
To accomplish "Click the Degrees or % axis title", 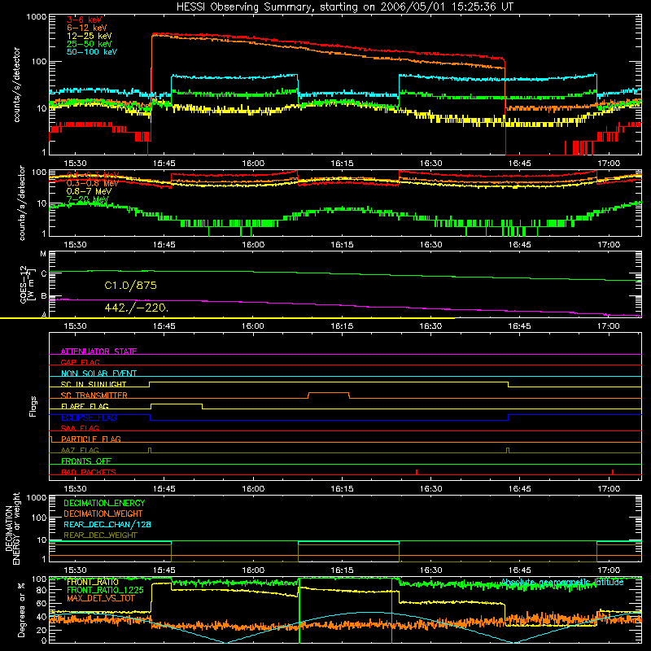I will [x=21, y=609].
